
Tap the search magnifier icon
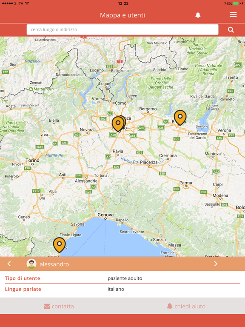click(231, 30)
